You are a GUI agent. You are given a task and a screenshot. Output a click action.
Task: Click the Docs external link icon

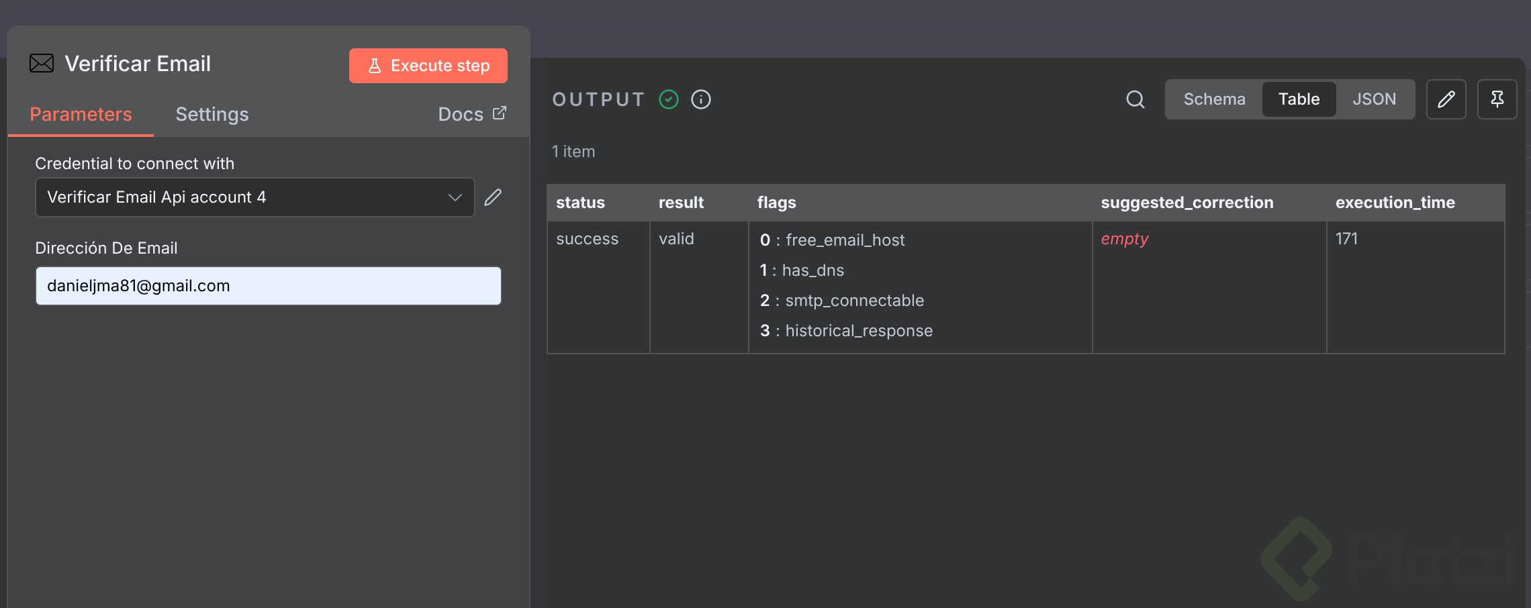click(x=500, y=113)
